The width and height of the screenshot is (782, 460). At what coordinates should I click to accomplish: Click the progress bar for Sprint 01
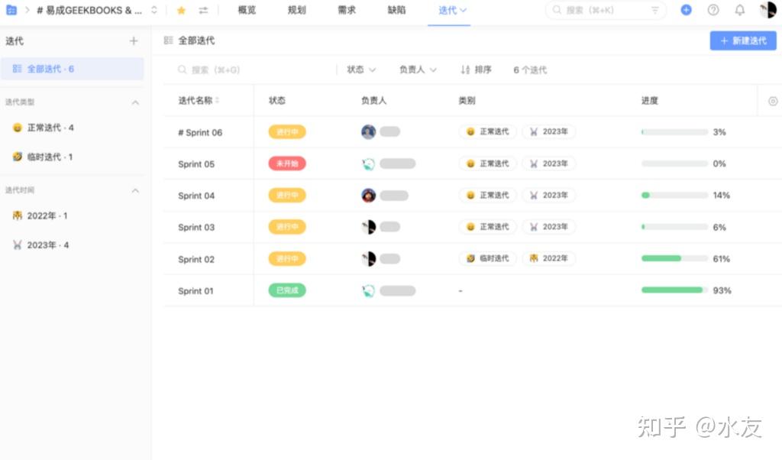point(674,290)
